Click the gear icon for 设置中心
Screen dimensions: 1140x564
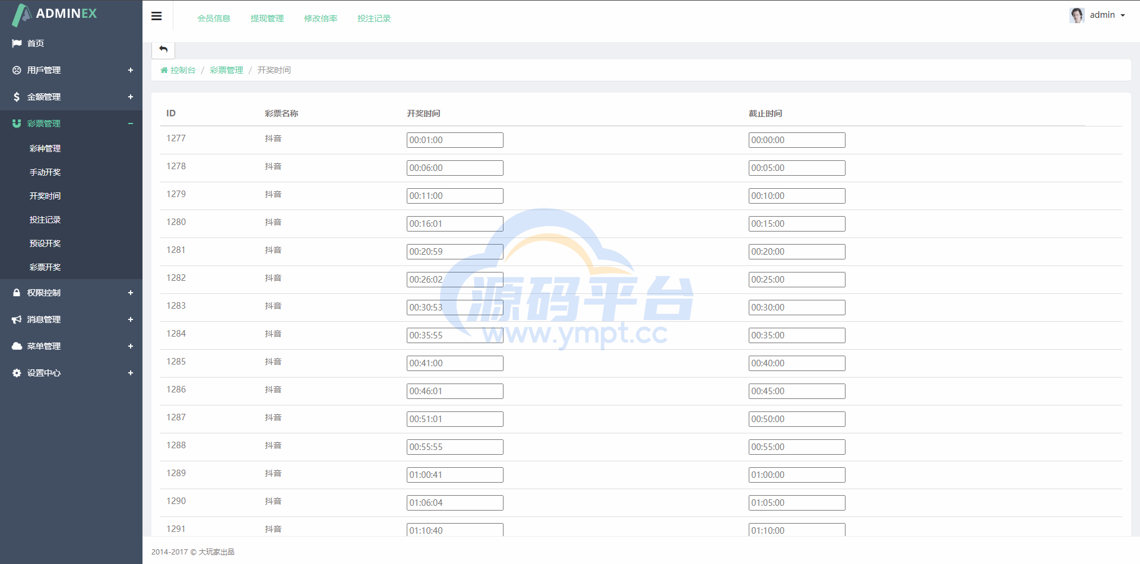click(17, 373)
